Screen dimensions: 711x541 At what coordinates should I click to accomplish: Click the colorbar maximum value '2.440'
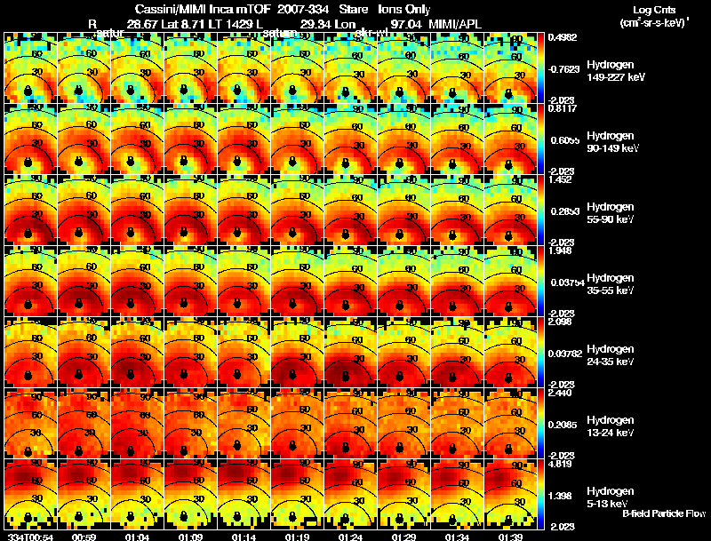(560, 393)
